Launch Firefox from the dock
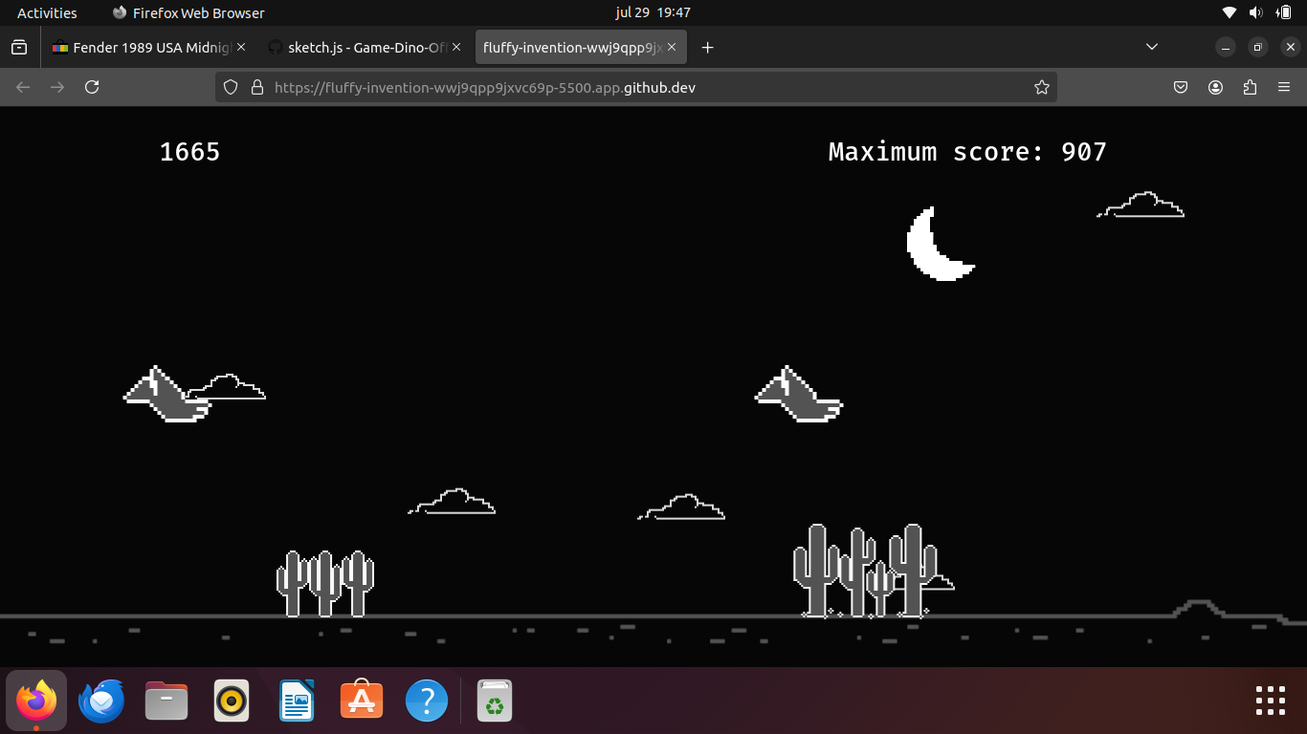This screenshot has width=1307, height=734. point(36,701)
